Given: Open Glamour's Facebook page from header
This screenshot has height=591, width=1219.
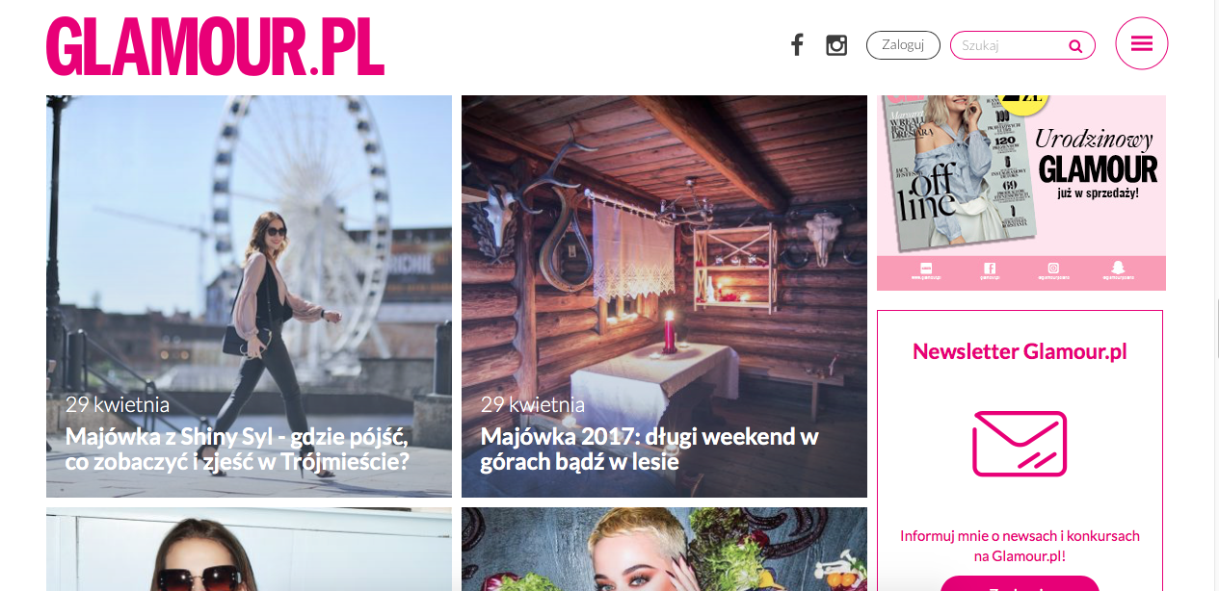Looking at the screenshot, I should [797, 44].
